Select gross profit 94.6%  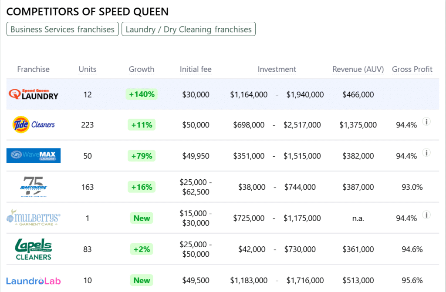point(412,249)
